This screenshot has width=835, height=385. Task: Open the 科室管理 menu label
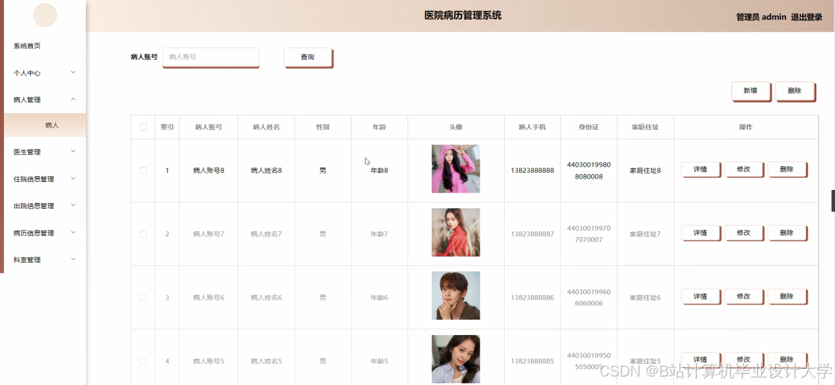pos(27,260)
